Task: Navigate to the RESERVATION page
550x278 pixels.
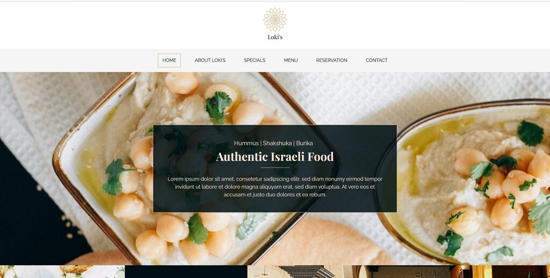Action: pyautogui.click(x=332, y=60)
